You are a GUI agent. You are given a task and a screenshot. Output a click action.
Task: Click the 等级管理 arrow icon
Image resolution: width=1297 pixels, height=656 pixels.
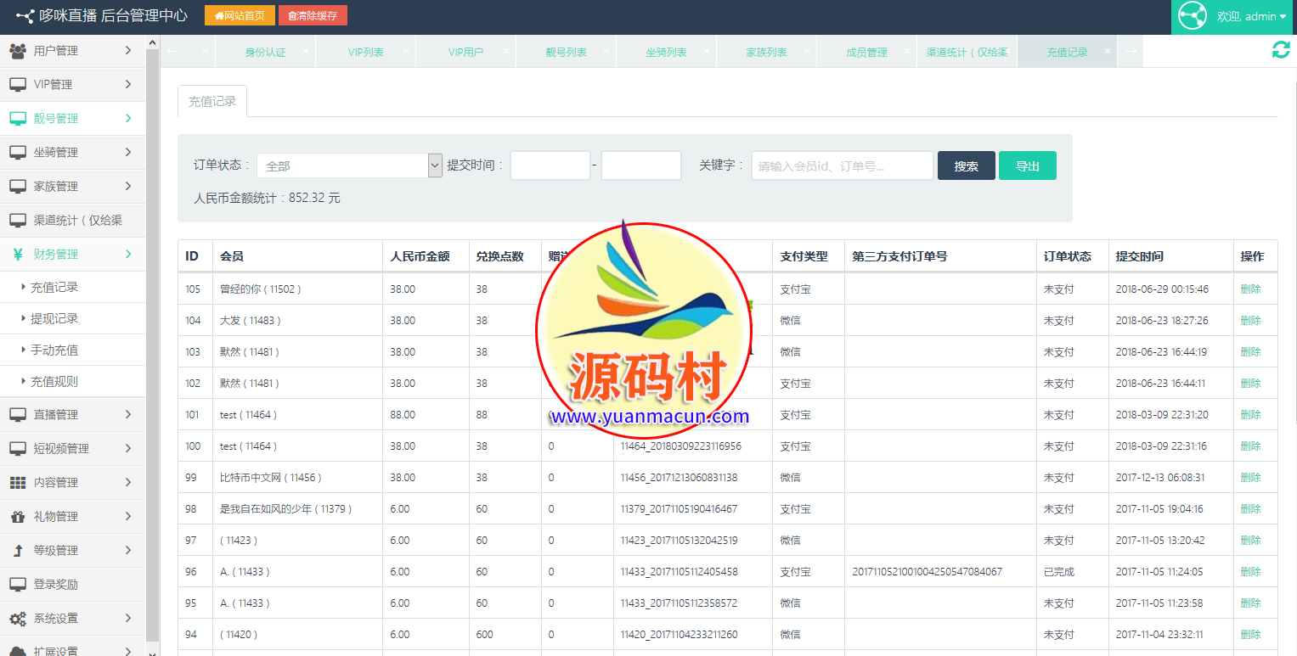(x=17, y=550)
